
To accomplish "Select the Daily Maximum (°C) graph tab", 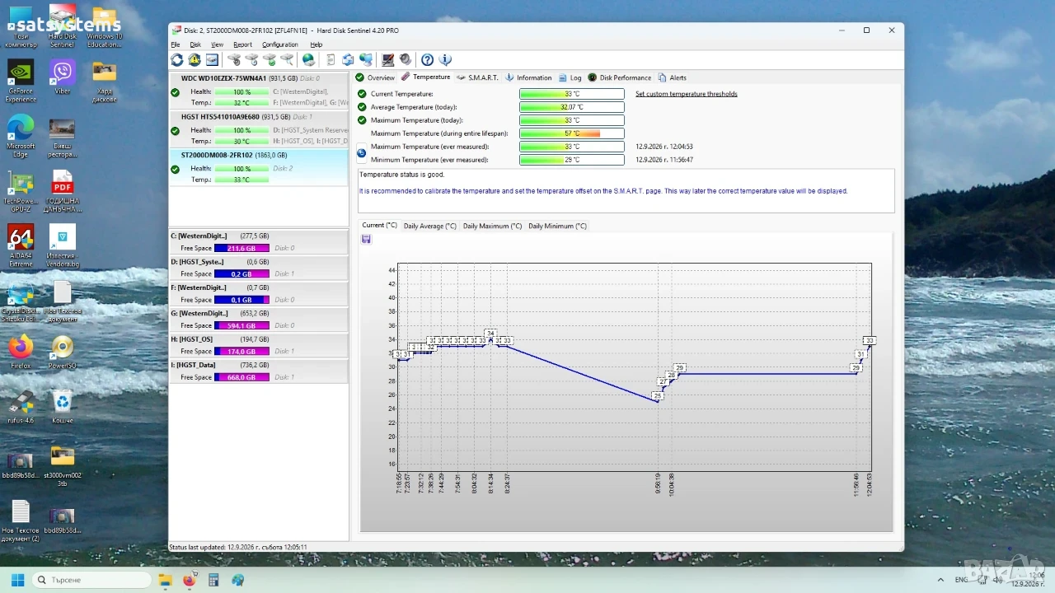I will pos(492,226).
